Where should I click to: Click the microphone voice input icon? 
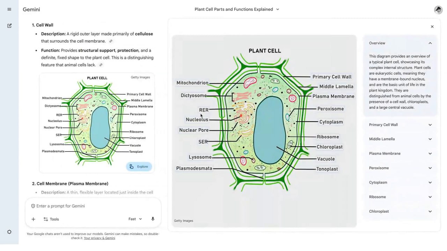point(153,219)
